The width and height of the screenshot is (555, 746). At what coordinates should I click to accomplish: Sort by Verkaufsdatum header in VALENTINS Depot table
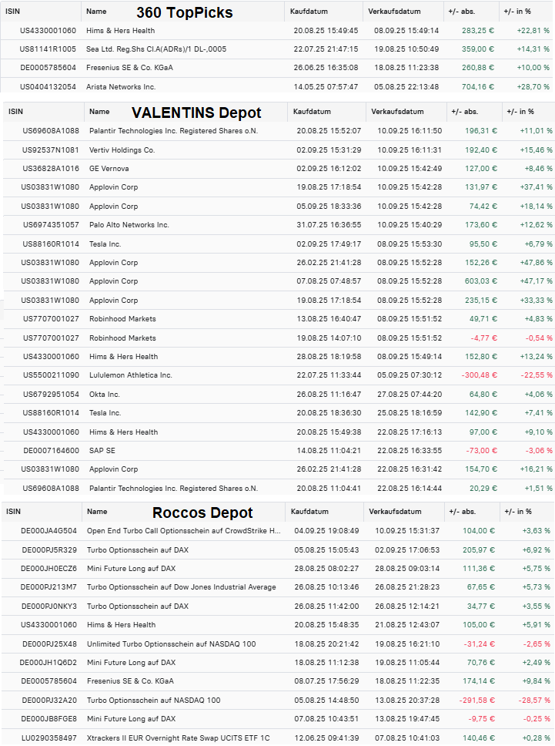pos(397,112)
